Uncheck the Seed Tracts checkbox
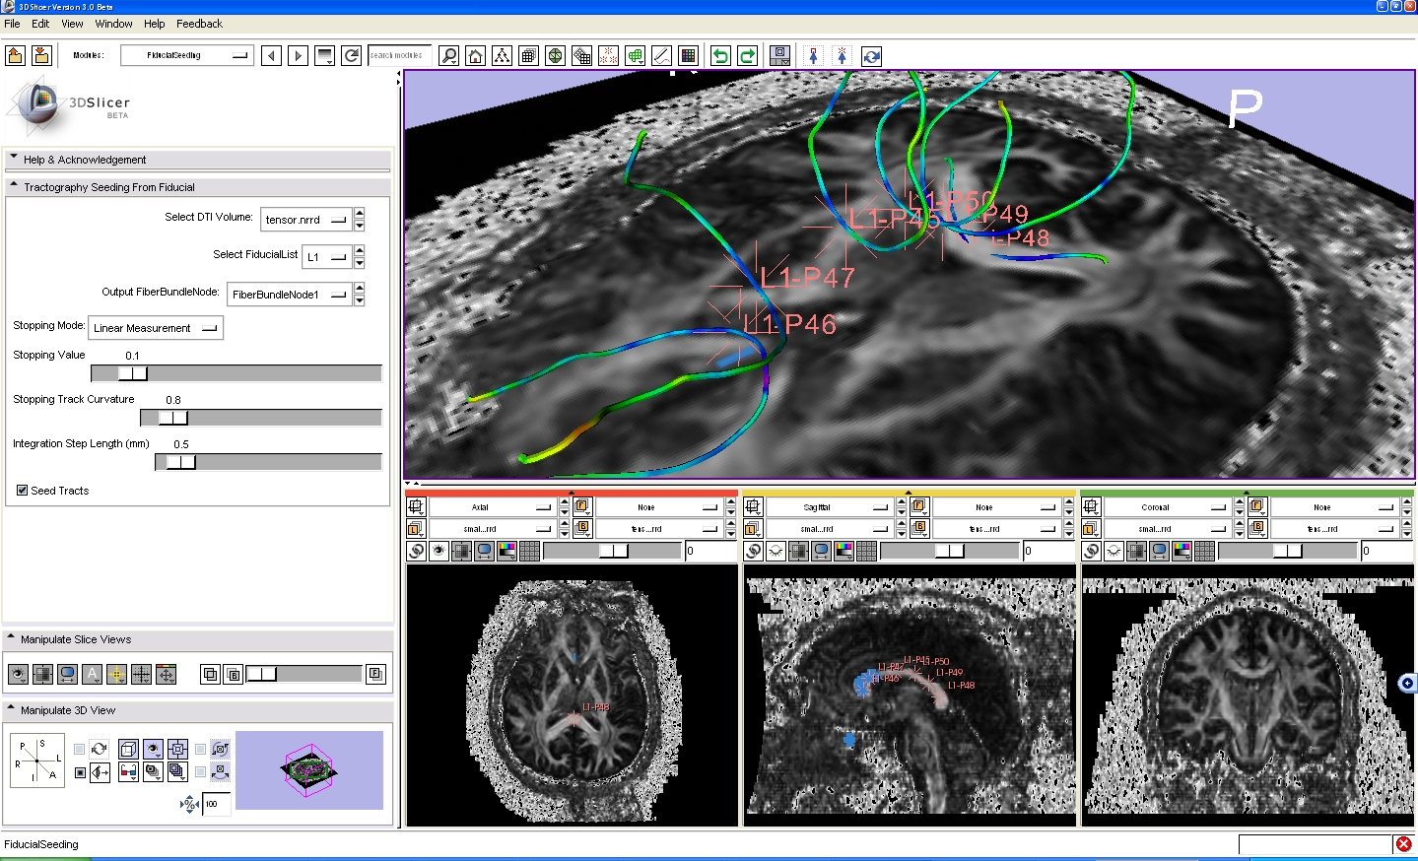 pyautogui.click(x=22, y=491)
